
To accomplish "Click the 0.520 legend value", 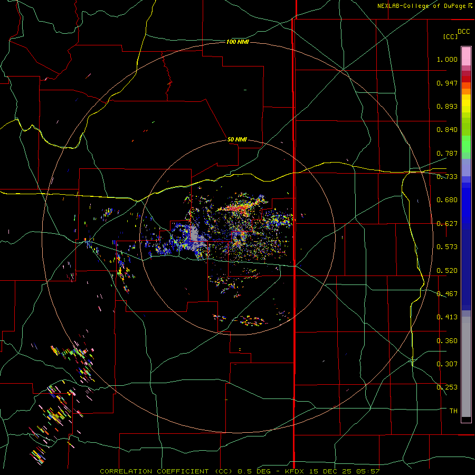I will click(447, 271).
